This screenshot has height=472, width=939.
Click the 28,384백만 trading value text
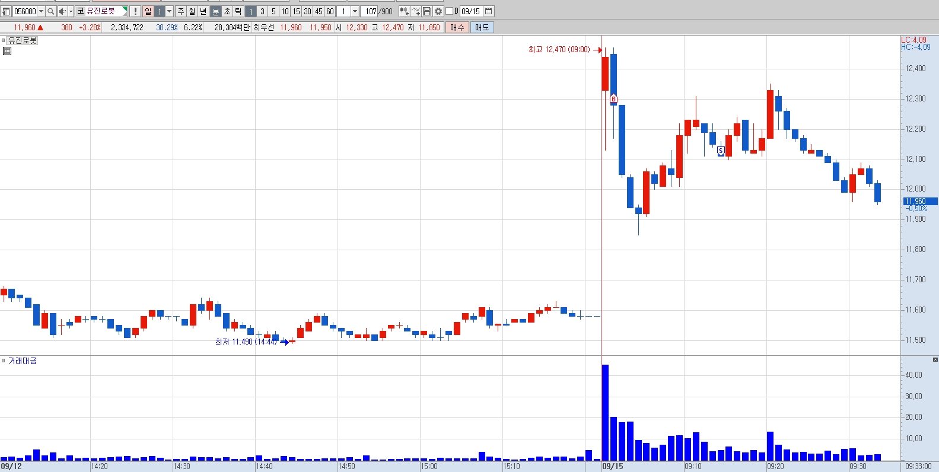point(232,27)
